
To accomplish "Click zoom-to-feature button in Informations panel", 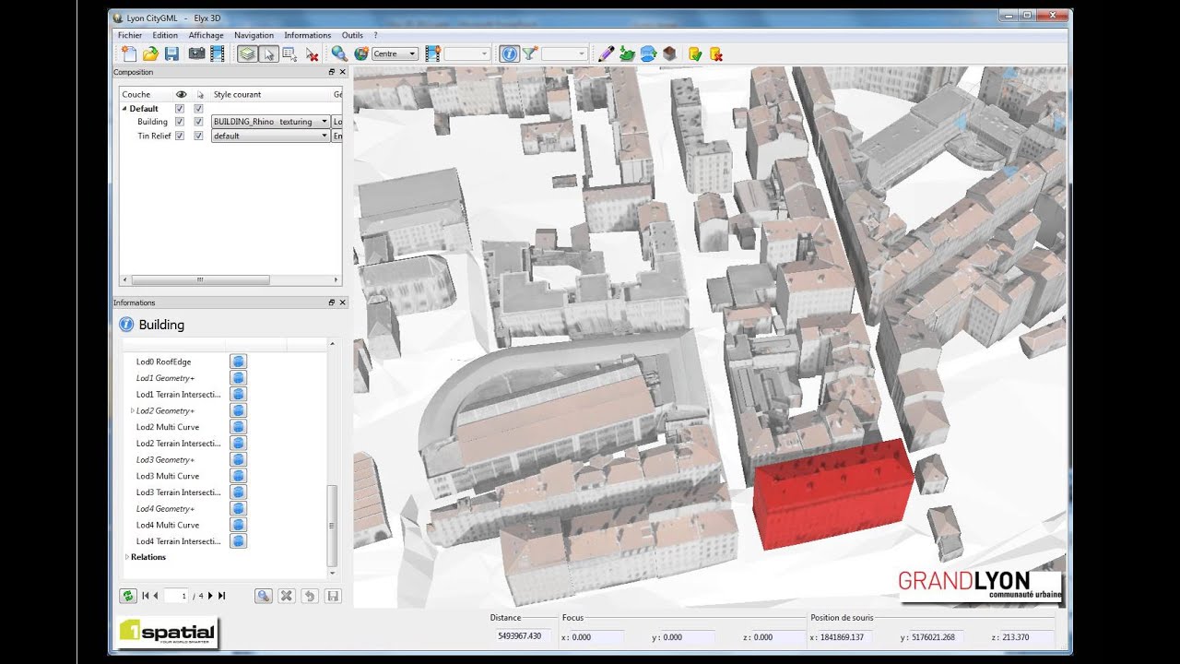I will pos(264,596).
